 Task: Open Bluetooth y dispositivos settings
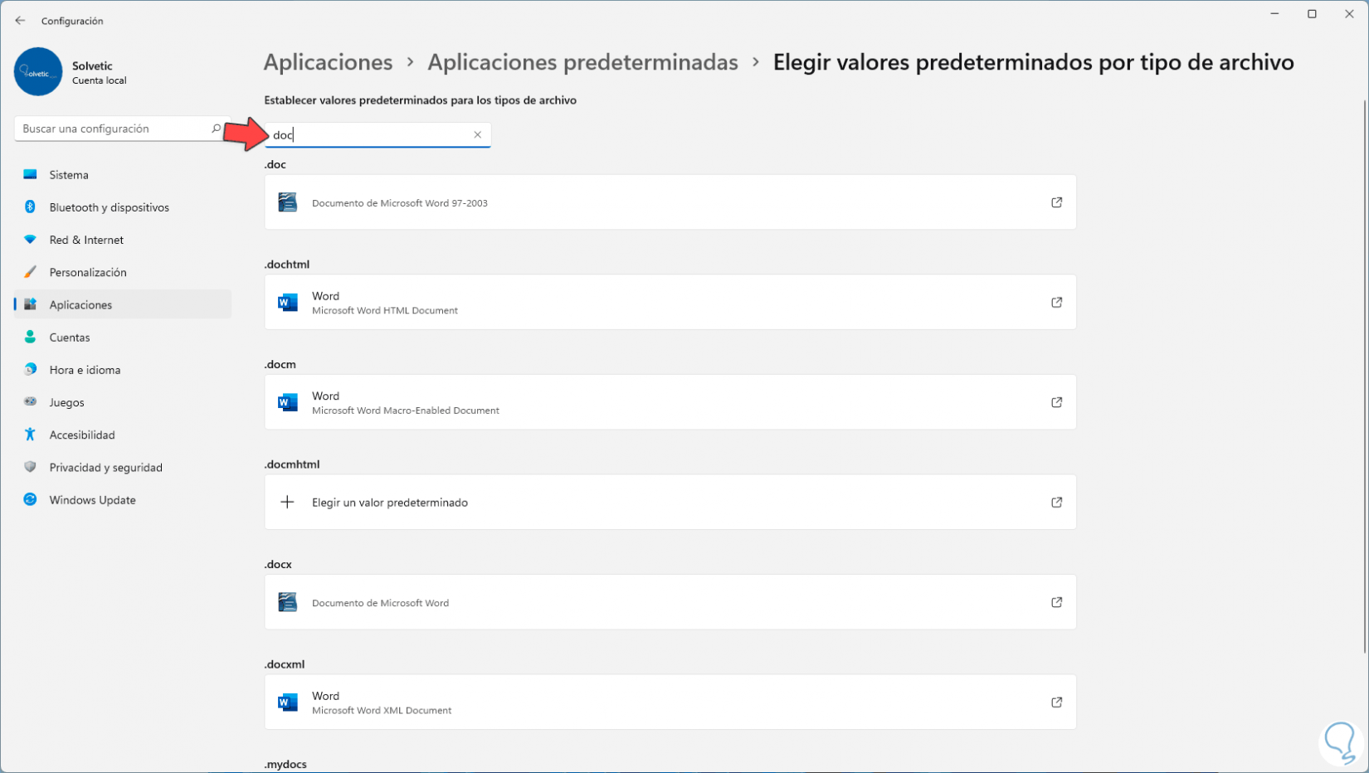tap(123, 207)
